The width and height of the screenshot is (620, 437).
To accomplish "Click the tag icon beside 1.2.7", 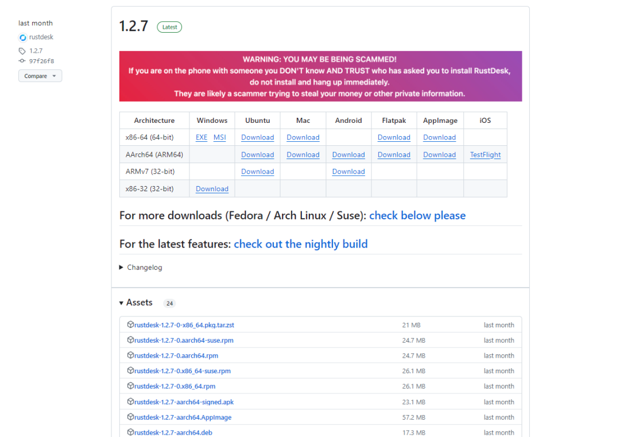I will coord(22,51).
